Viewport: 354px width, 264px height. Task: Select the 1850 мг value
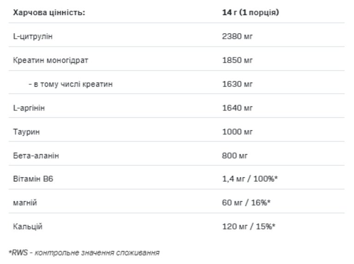[x=237, y=60]
